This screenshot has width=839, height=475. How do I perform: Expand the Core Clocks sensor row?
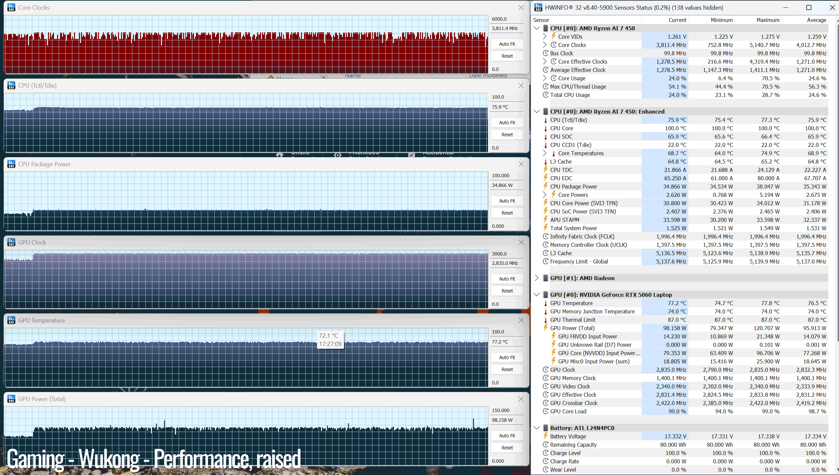pos(545,45)
